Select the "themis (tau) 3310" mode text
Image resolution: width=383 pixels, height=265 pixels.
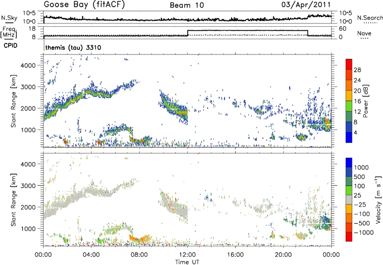[x=73, y=47]
